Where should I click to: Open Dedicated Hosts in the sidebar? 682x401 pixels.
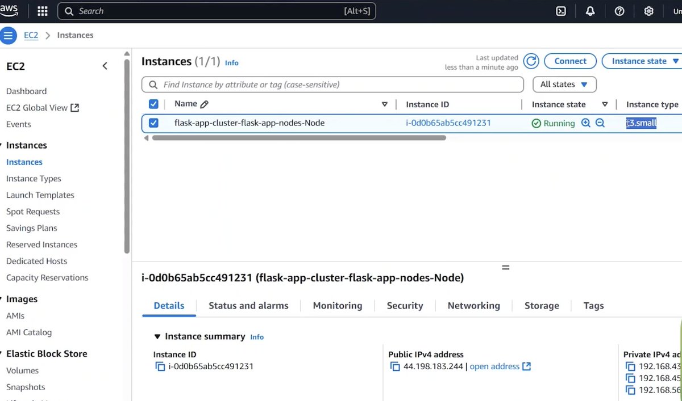pos(36,261)
